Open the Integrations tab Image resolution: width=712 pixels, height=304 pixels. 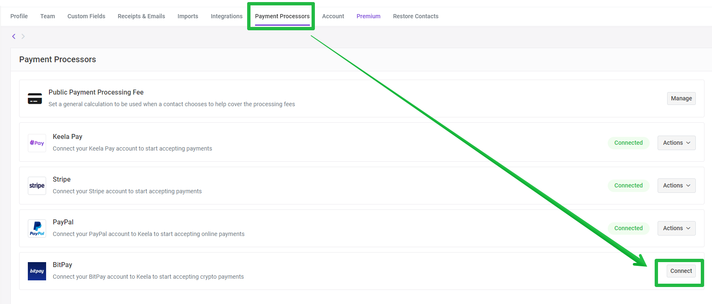pos(226,16)
